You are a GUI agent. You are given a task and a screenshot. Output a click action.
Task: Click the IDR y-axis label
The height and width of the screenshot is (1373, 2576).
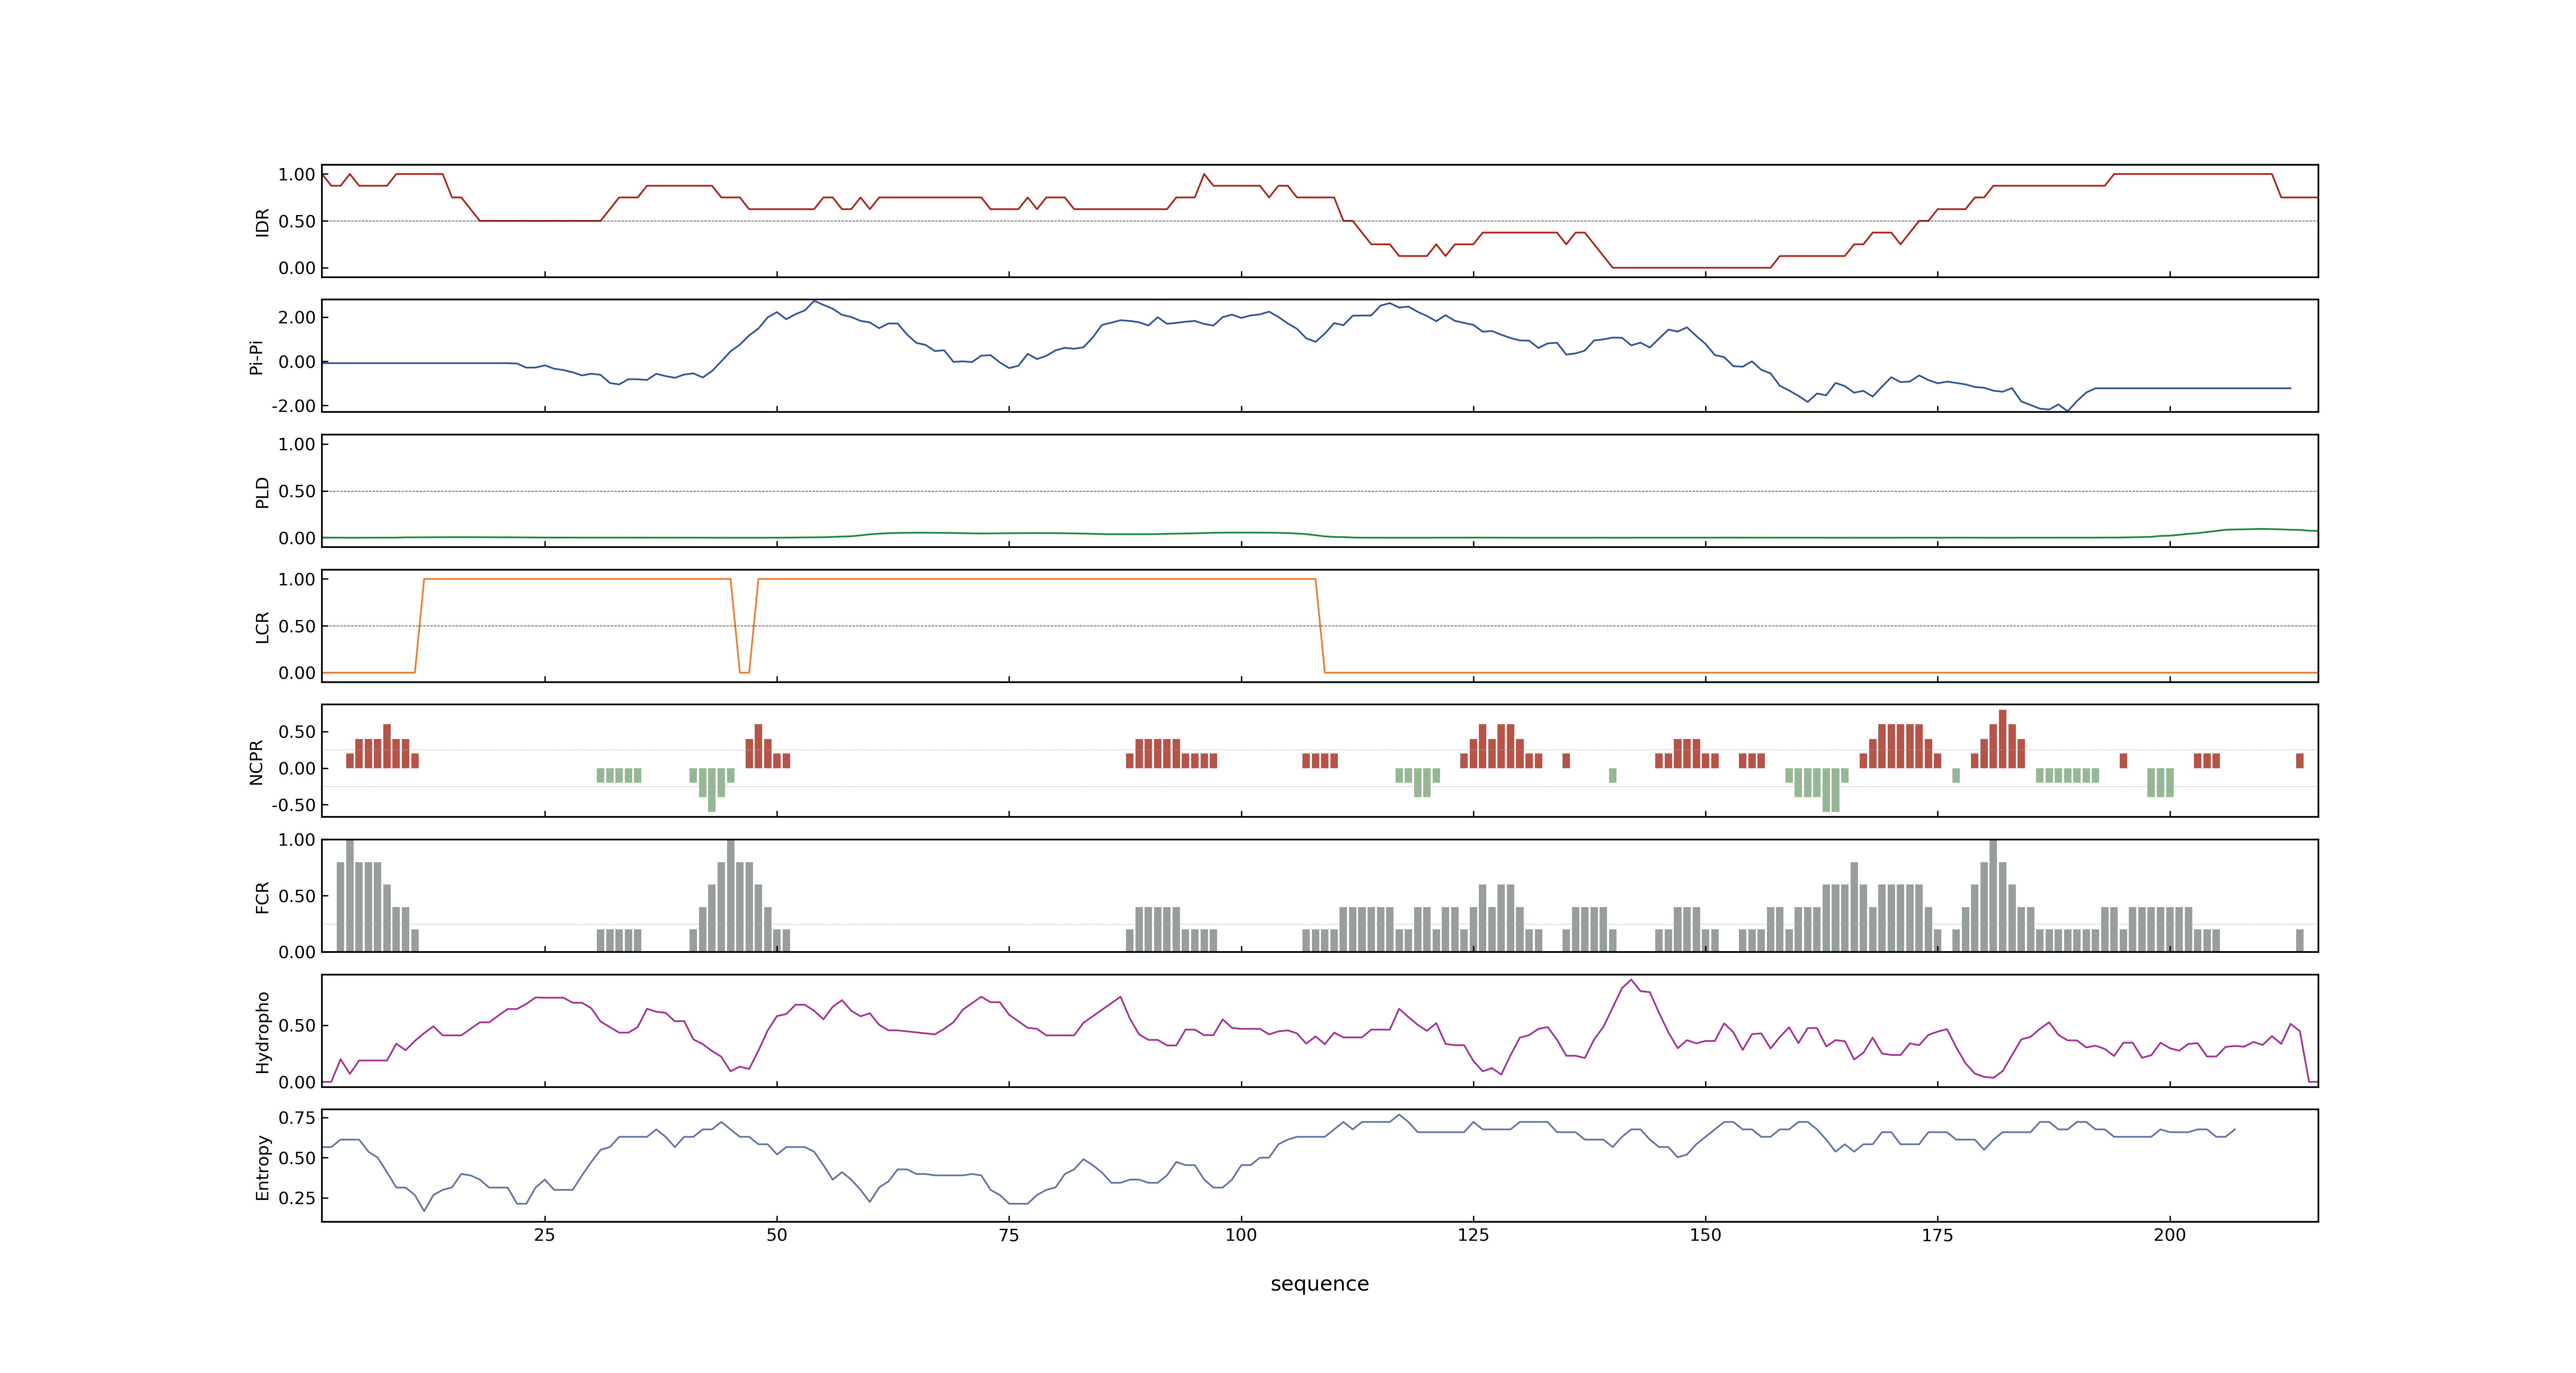(263, 222)
